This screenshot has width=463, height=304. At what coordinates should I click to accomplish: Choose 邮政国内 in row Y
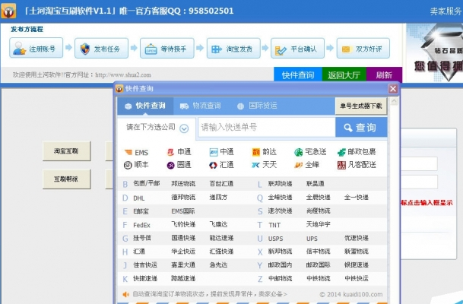(x=280, y=264)
